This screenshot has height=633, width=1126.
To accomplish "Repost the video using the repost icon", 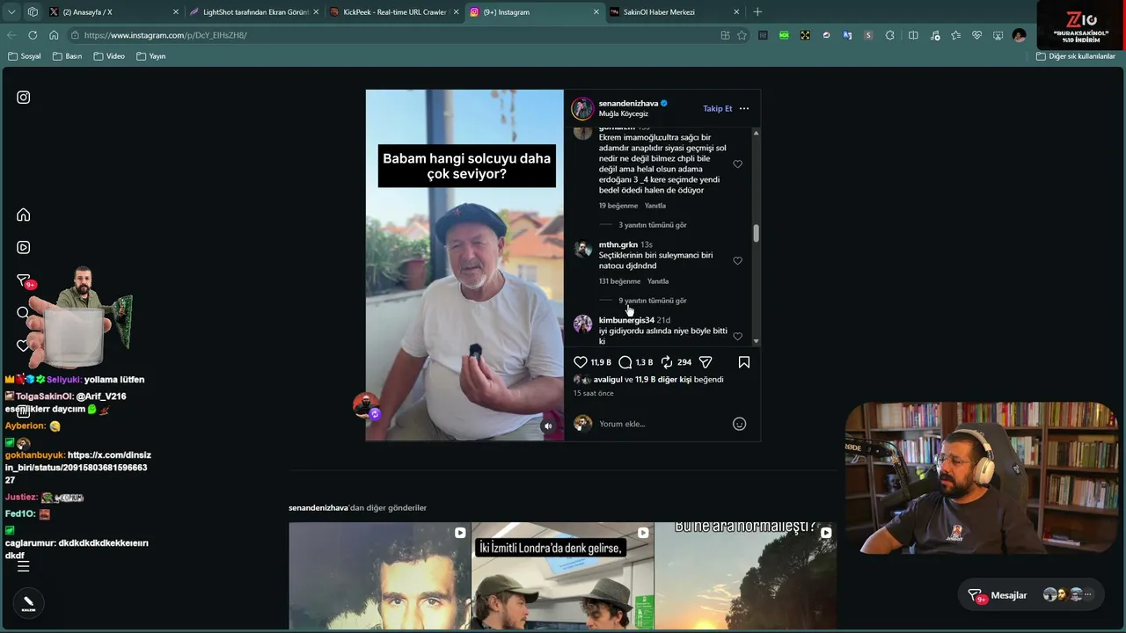I will [x=667, y=362].
